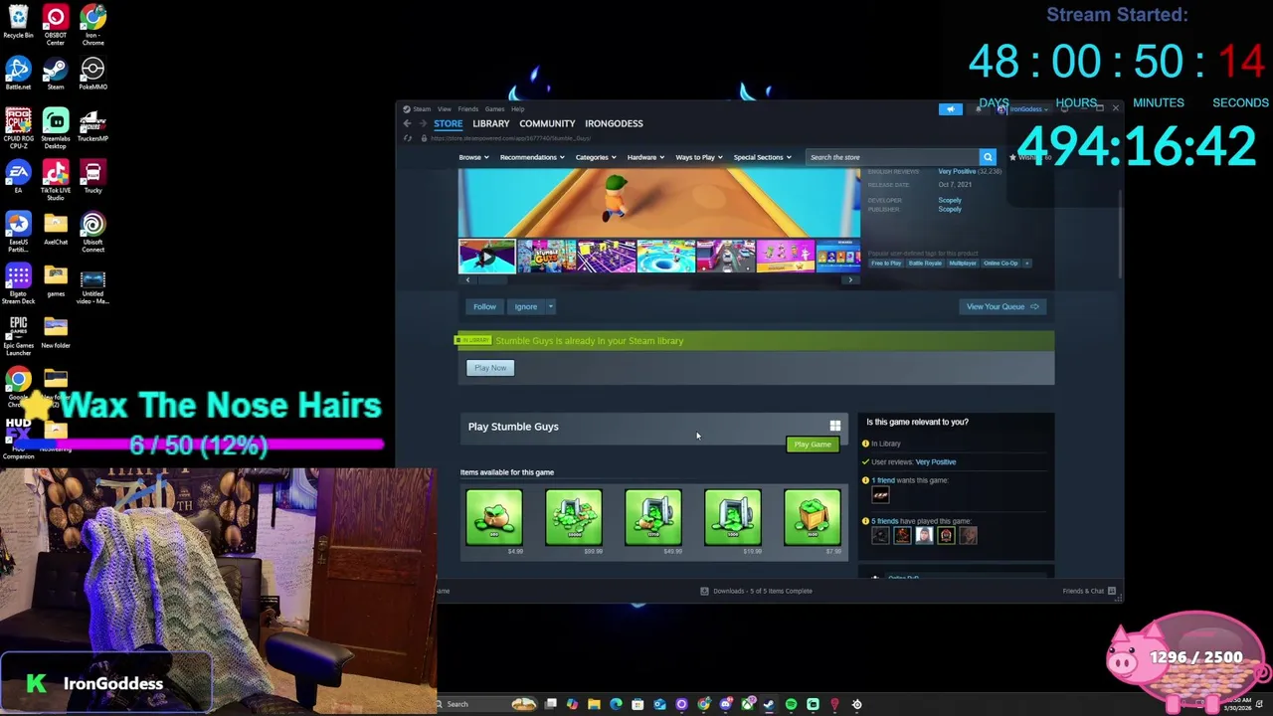Open the Scopely developer link
The height and width of the screenshot is (716, 1273).
pyautogui.click(x=950, y=200)
